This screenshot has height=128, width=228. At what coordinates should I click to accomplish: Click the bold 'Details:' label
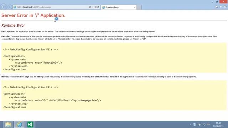click(x=6, y=36)
